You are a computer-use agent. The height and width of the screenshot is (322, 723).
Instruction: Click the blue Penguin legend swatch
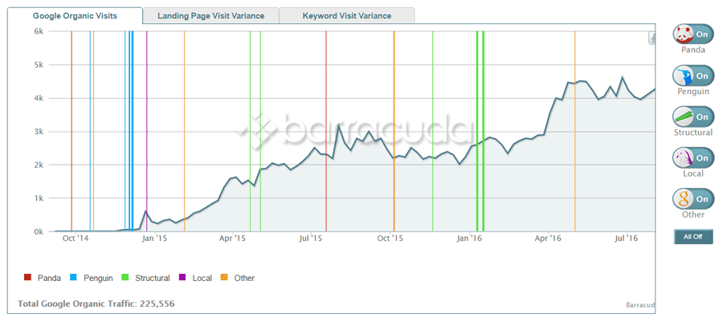click(73, 278)
